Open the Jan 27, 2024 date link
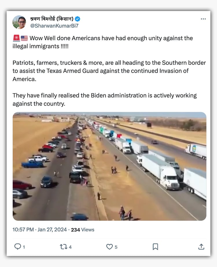 52,229
